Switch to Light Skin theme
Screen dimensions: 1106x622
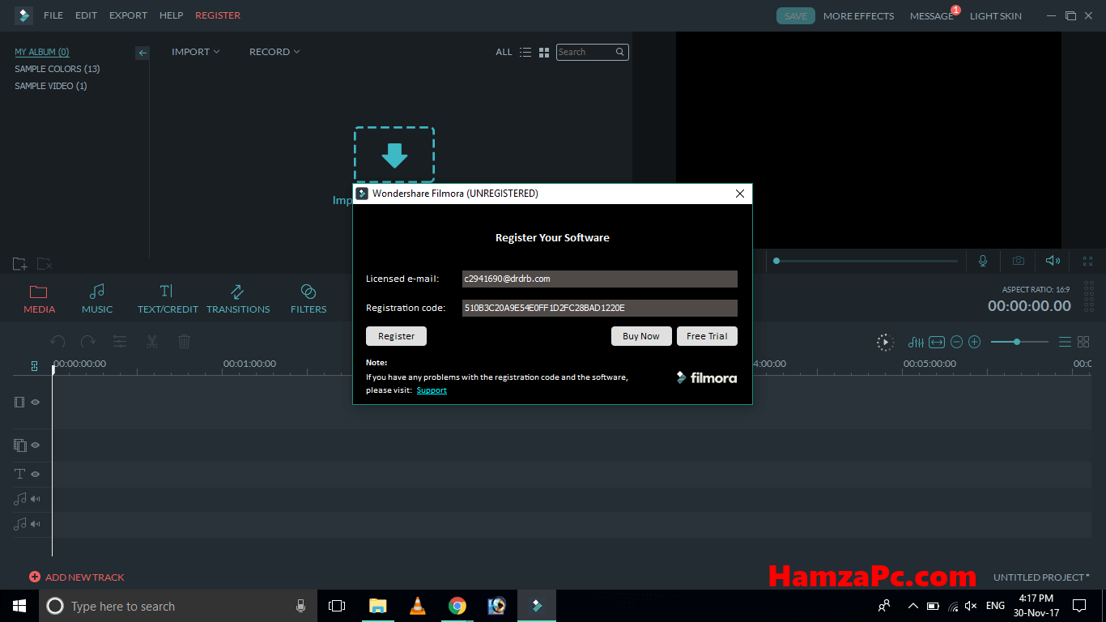coord(996,16)
